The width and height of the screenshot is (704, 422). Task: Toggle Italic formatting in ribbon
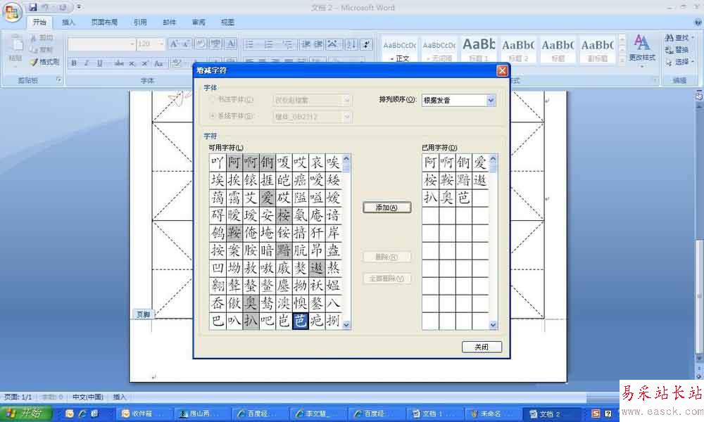(x=86, y=63)
